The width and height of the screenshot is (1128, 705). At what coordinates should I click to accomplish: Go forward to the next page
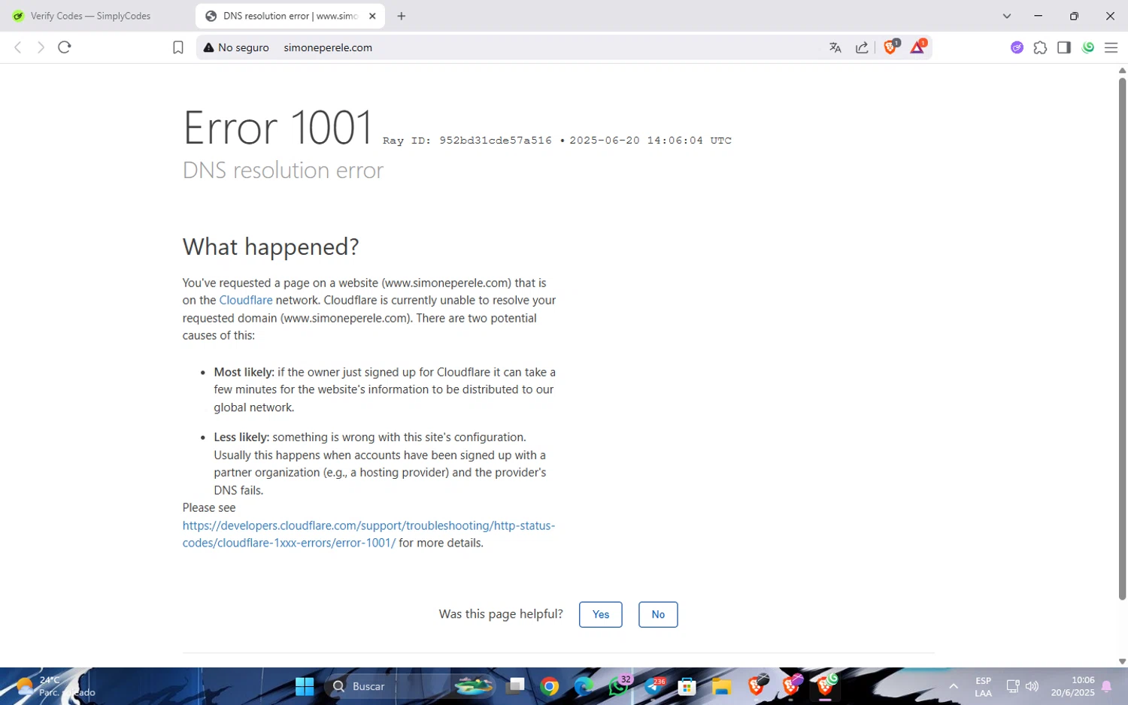(x=41, y=47)
